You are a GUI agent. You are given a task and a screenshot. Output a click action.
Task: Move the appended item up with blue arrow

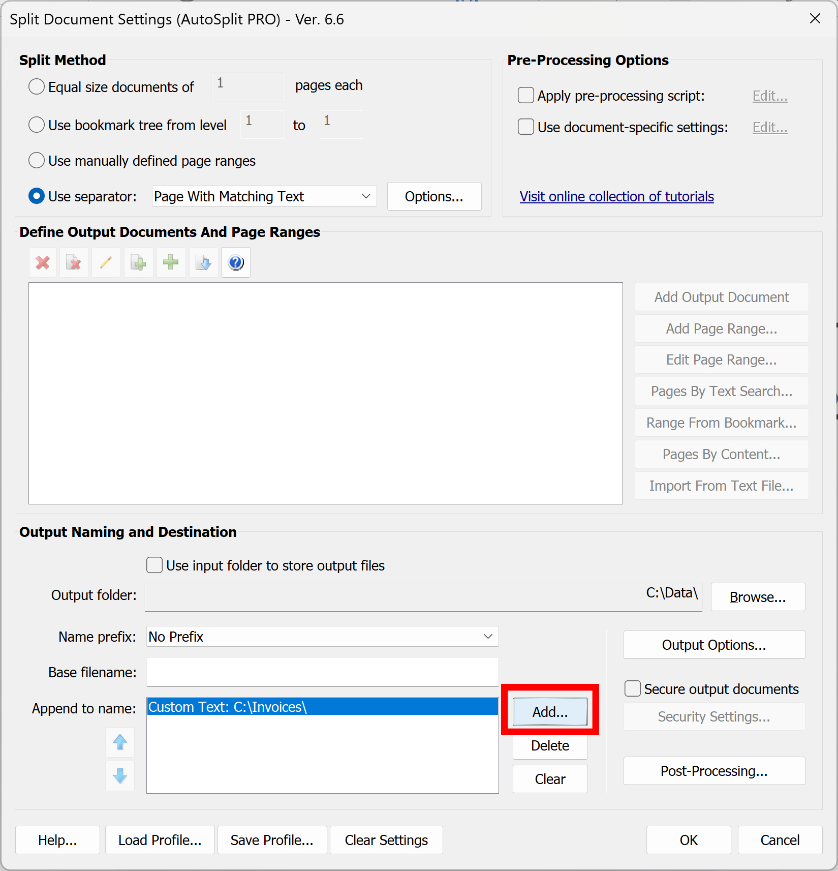[x=120, y=742]
